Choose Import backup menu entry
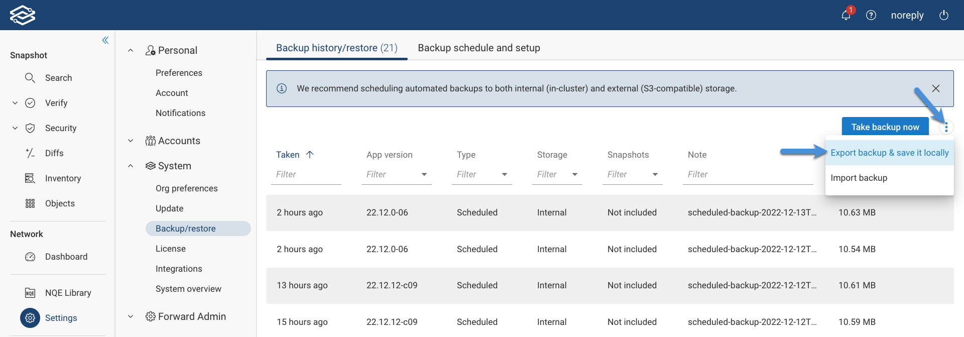The width and height of the screenshot is (964, 337). pos(890,178)
